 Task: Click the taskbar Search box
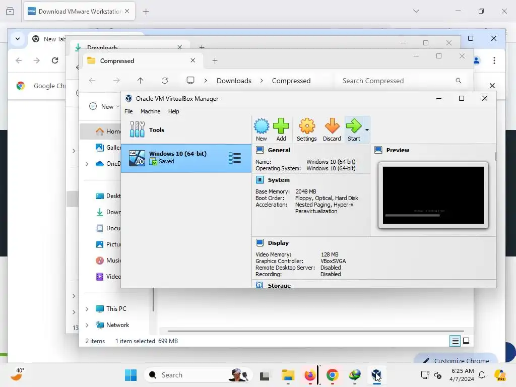(198, 375)
